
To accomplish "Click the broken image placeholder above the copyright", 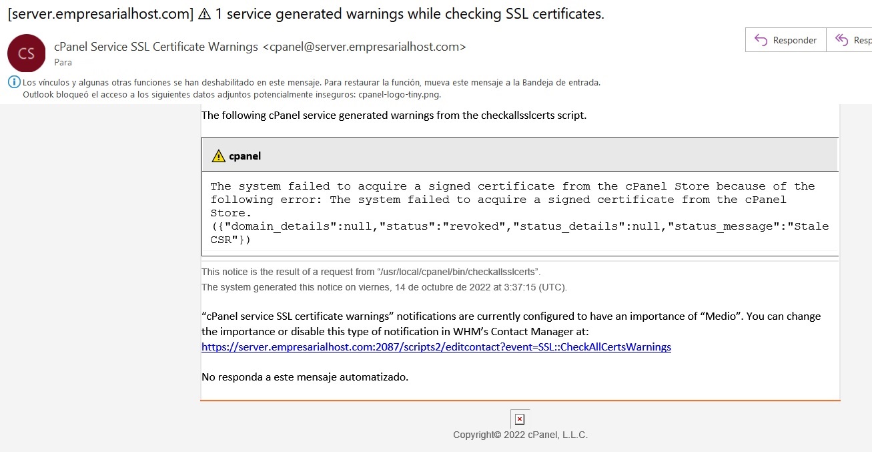I will coord(520,418).
